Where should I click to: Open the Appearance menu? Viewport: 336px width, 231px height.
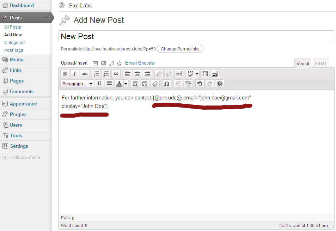click(x=23, y=104)
